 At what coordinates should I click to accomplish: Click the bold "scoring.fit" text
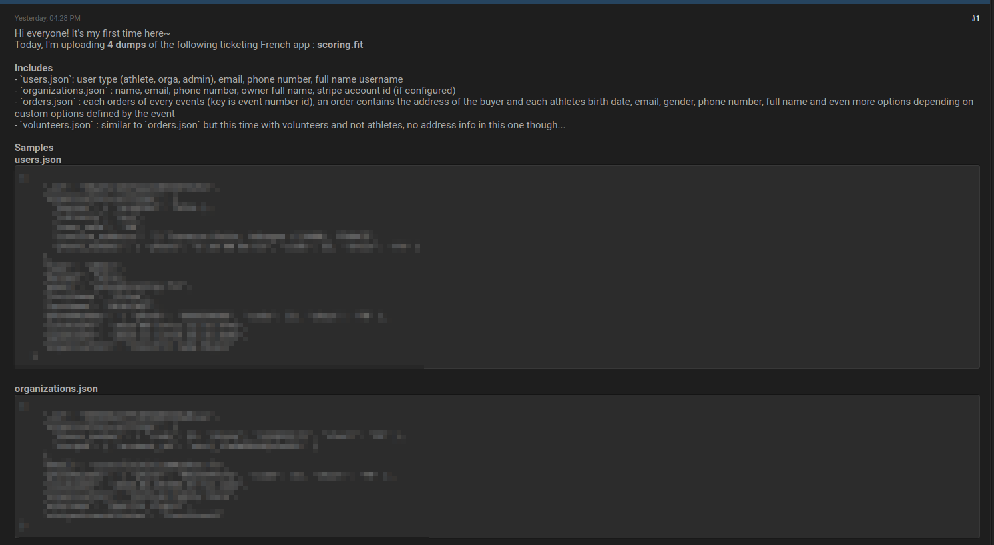click(340, 45)
